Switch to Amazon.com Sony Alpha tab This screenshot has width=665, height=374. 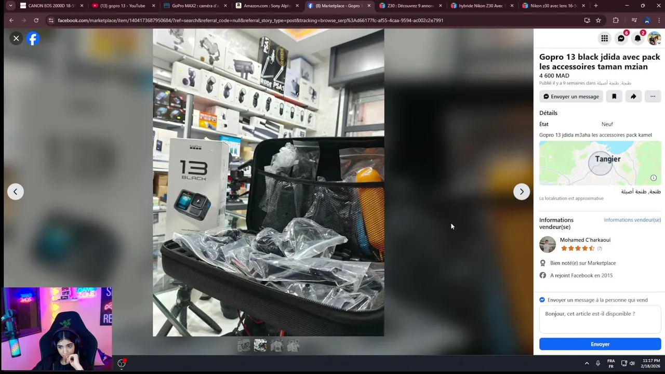point(267,6)
